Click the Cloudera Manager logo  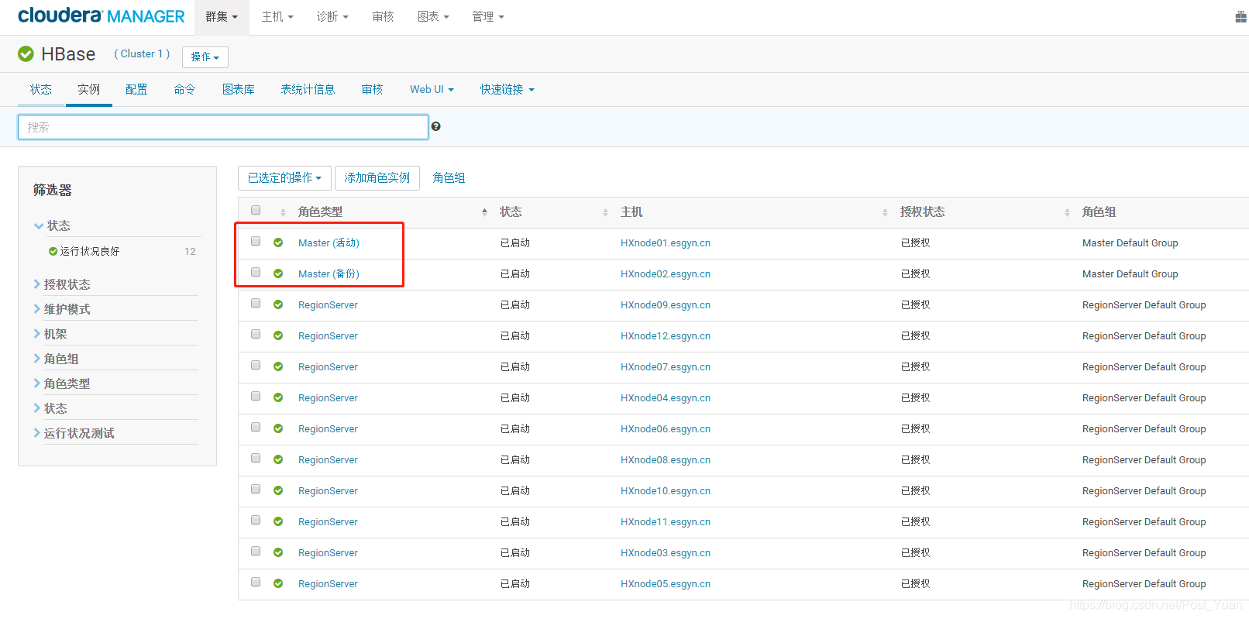tap(102, 16)
